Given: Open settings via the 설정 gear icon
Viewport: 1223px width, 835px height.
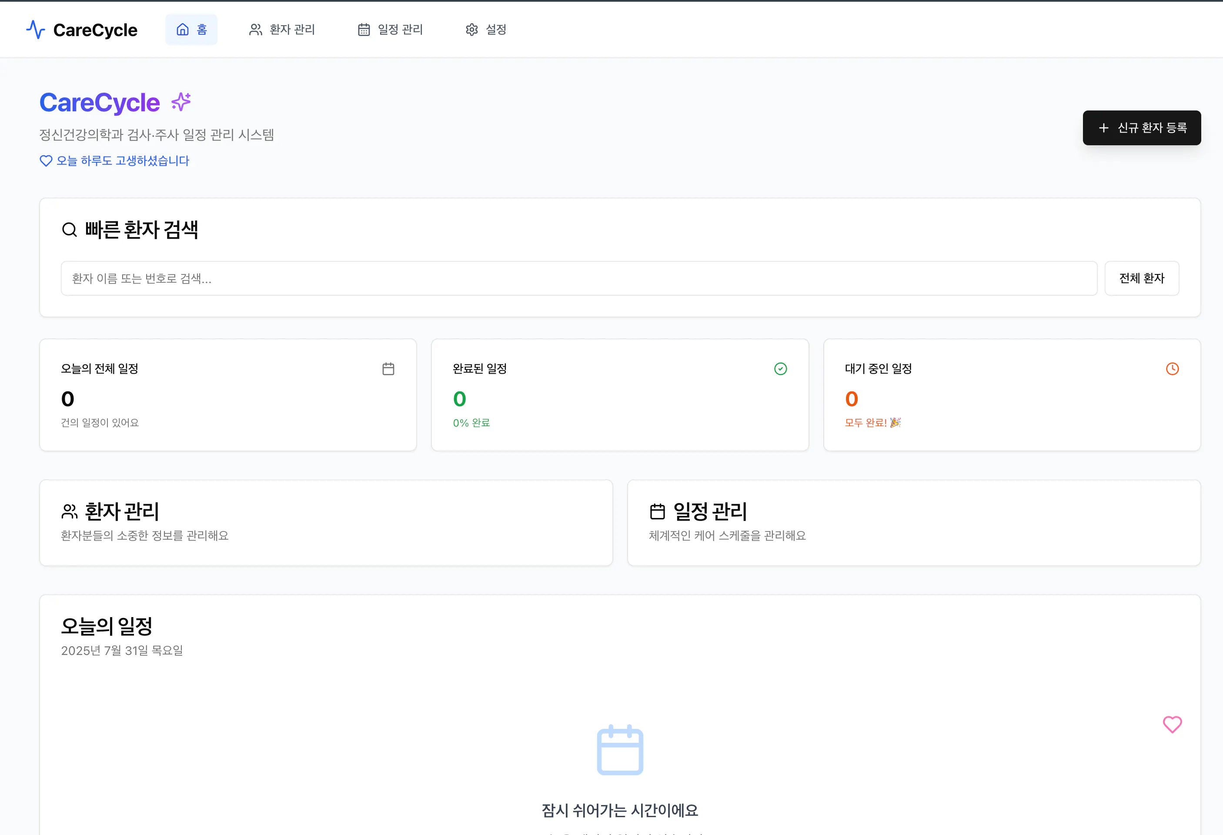Looking at the screenshot, I should [x=471, y=30].
